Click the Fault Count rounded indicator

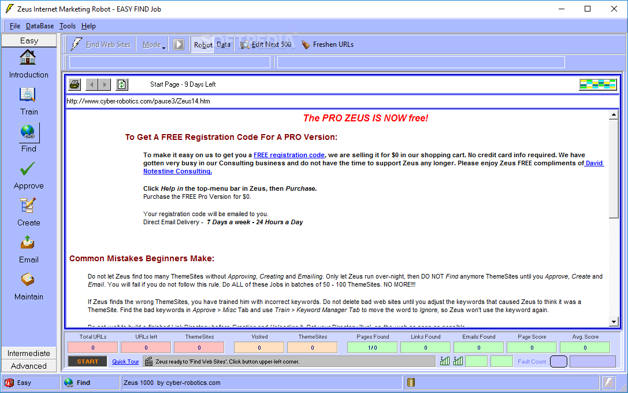(559, 361)
